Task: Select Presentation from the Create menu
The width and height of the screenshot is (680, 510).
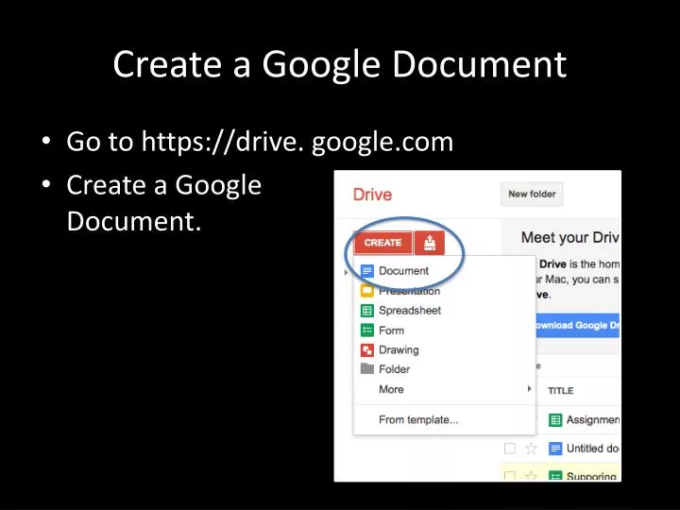Action: pyautogui.click(x=445, y=291)
